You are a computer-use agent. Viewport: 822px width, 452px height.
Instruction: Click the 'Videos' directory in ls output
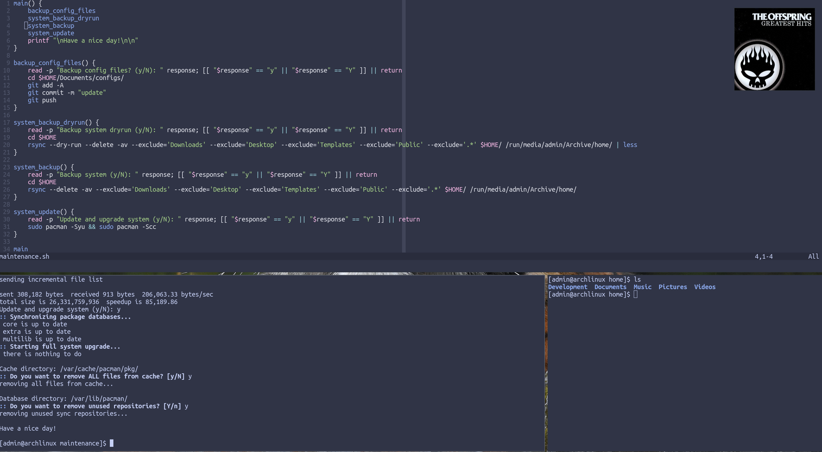pos(705,287)
